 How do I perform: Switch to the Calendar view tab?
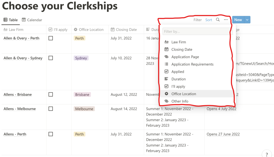point(32,20)
